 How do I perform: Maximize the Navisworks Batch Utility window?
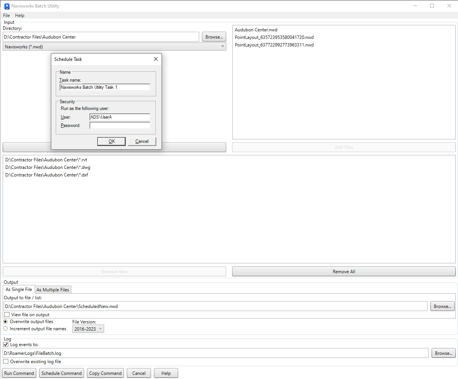(432, 6)
